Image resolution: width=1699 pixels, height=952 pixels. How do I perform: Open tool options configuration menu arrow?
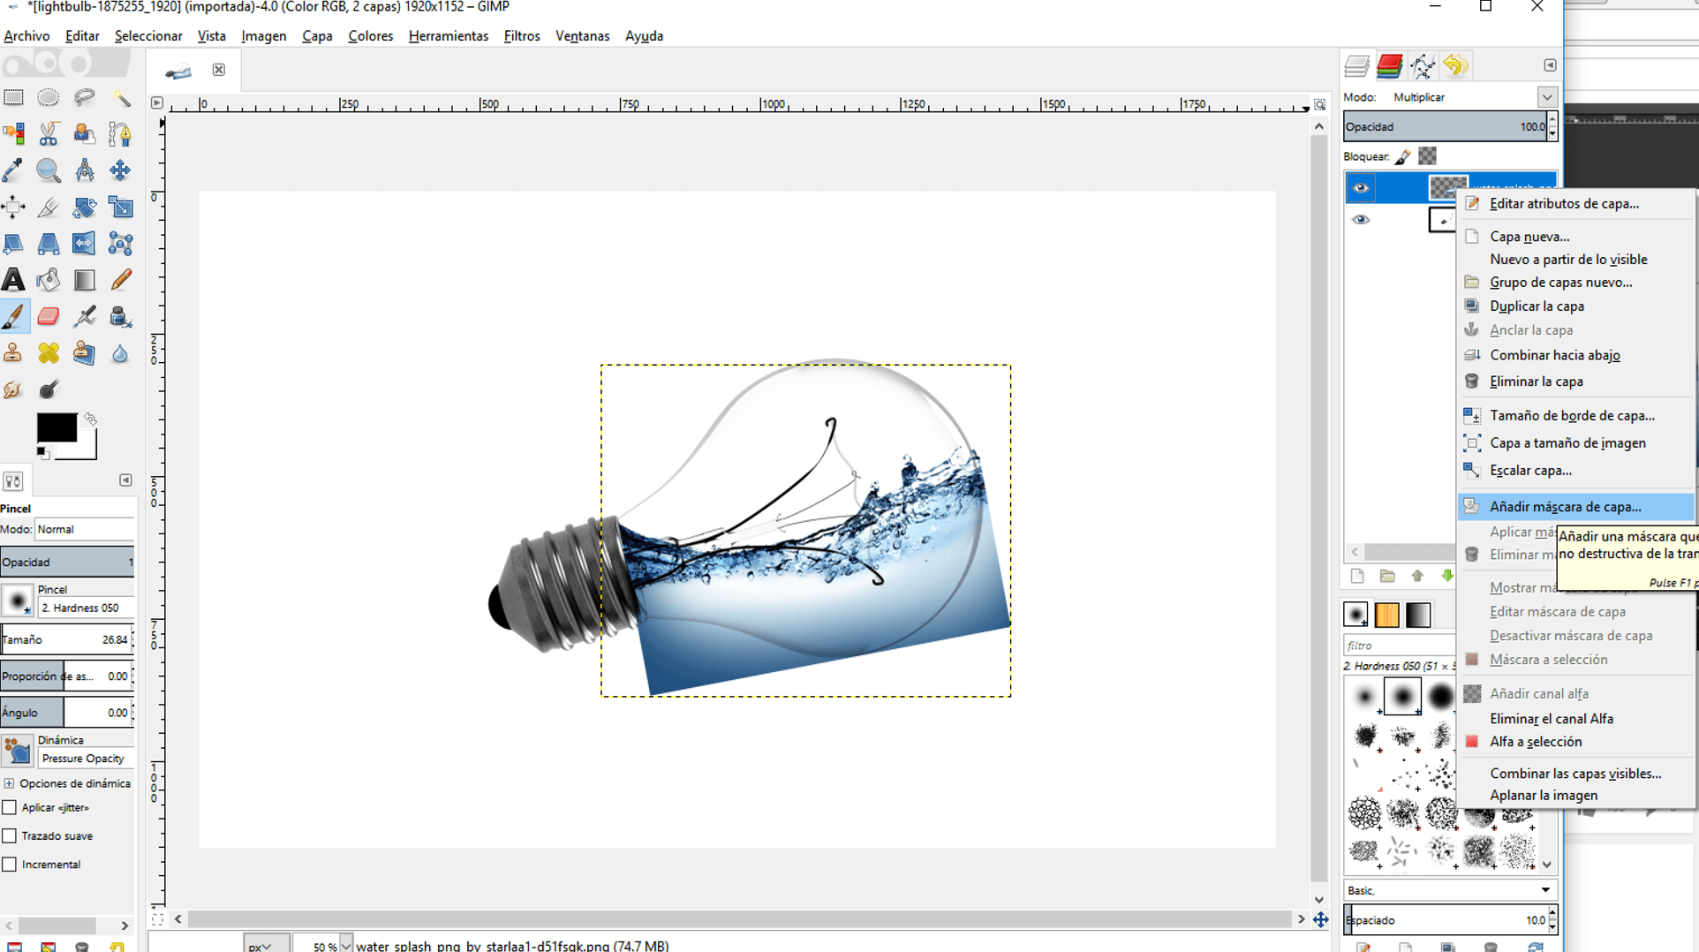pyautogui.click(x=125, y=480)
